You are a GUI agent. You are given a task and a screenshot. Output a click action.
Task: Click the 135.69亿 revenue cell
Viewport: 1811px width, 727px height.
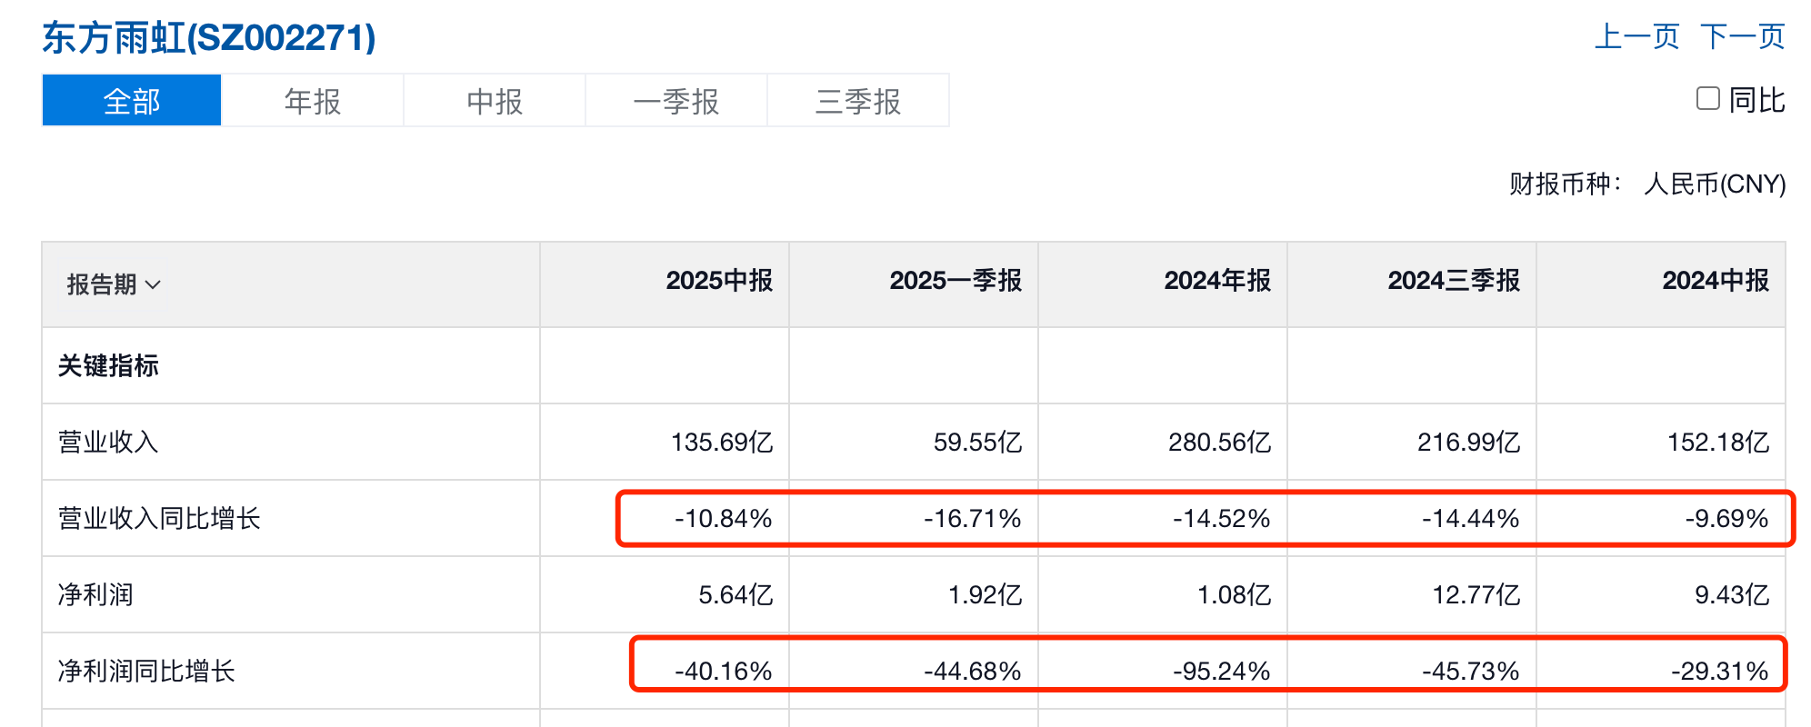coord(721,443)
